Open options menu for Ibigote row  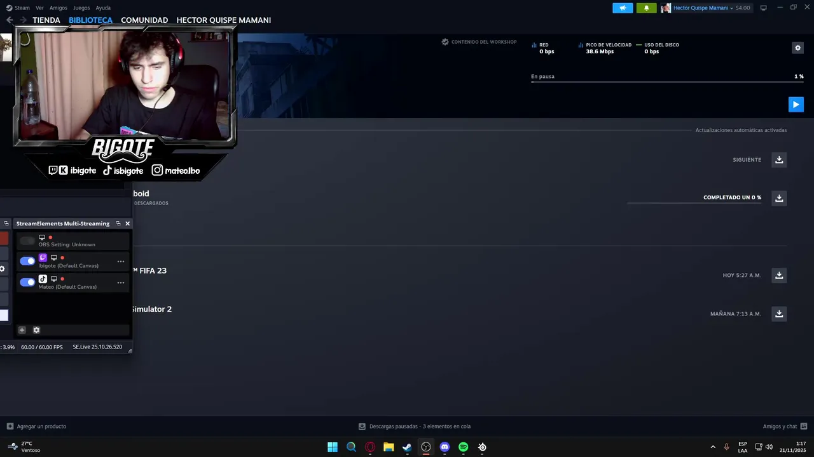pos(121,262)
